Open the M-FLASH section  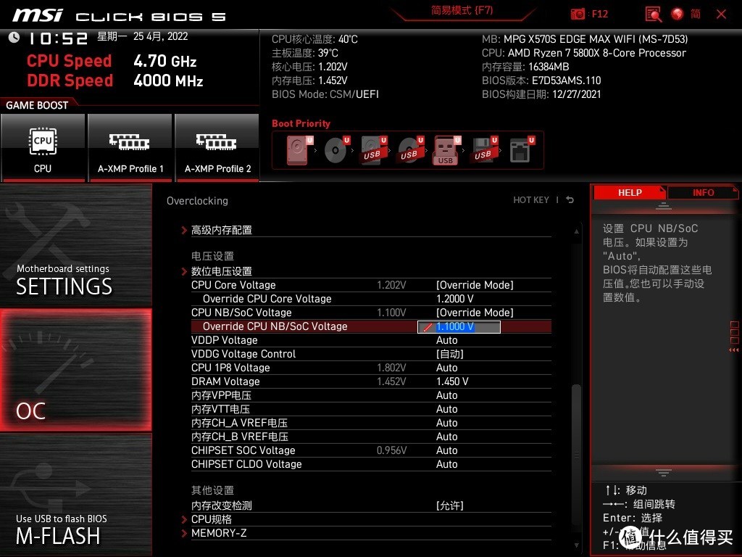pyautogui.click(x=75, y=495)
